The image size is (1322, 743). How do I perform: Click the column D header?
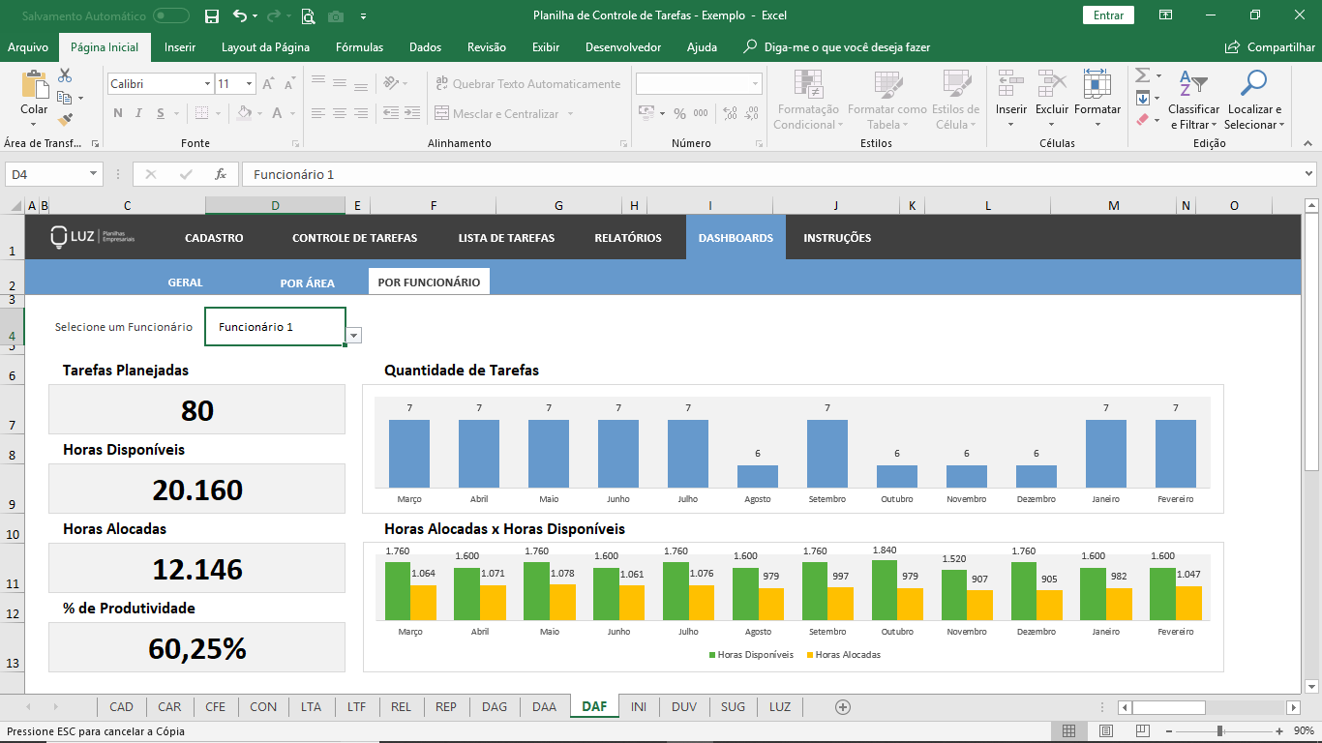(275, 205)
